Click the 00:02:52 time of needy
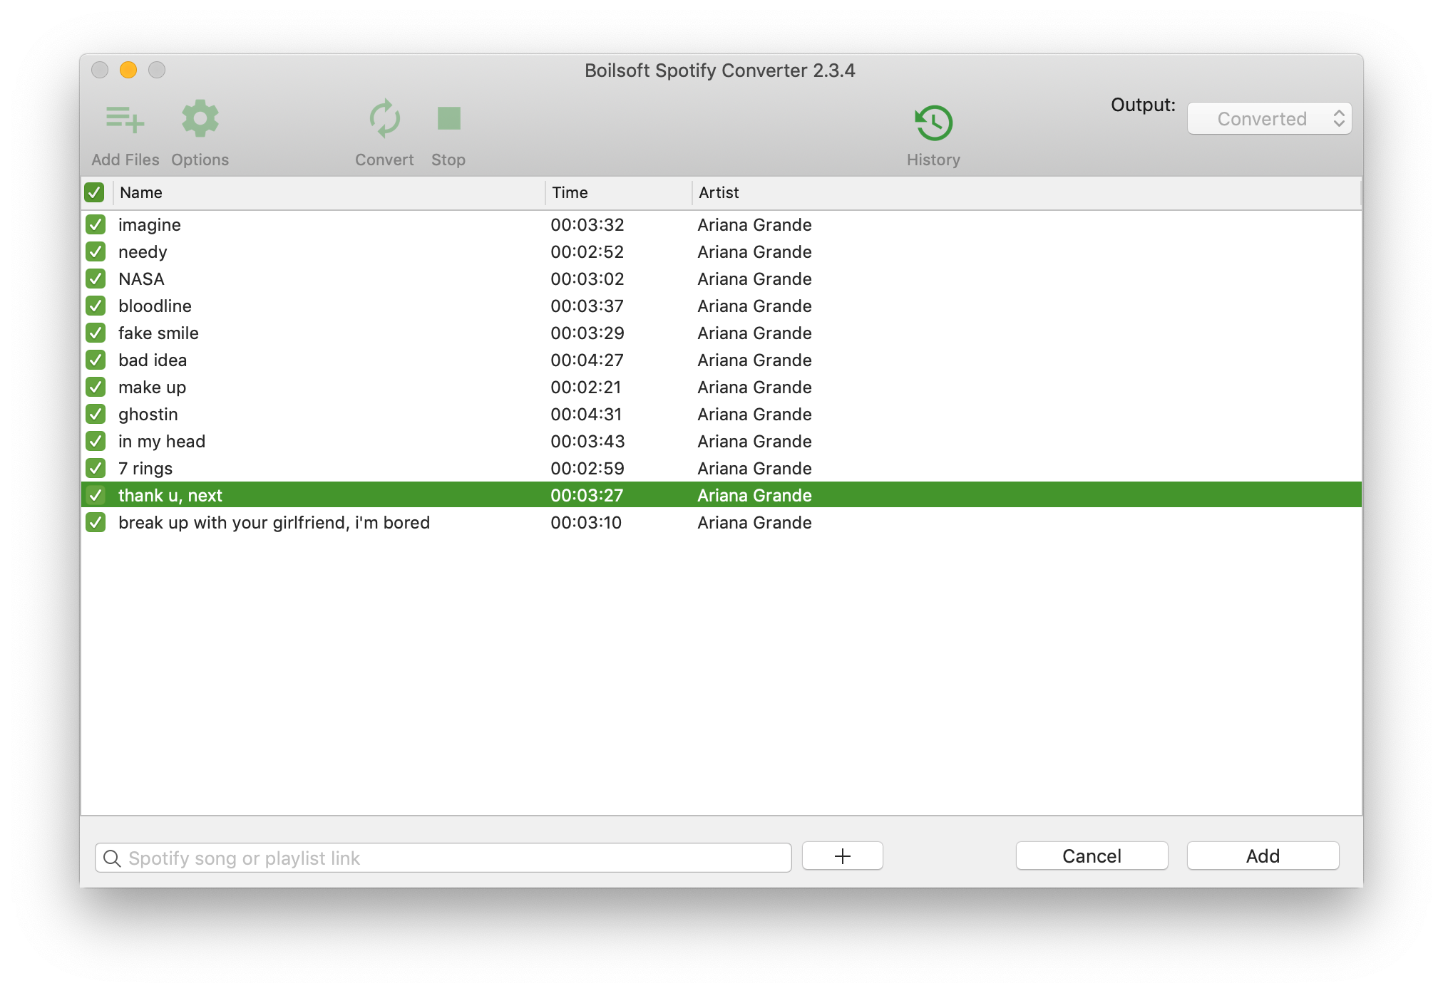The height and width of the screenshot is (993, 1443). click(x=587, y=251)
